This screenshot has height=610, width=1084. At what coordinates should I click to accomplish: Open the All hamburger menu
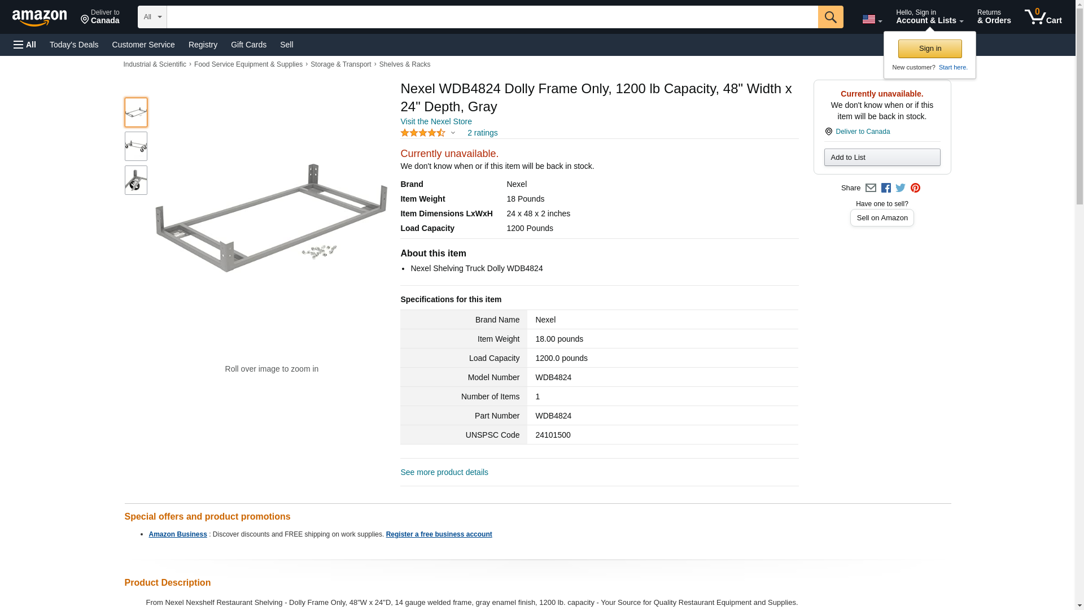tap(25, 45)
